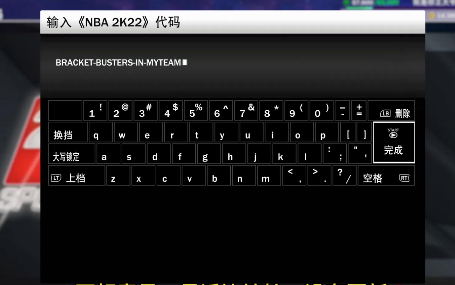
Task: Choose the letter d key
Action: [x=159, y=154]
